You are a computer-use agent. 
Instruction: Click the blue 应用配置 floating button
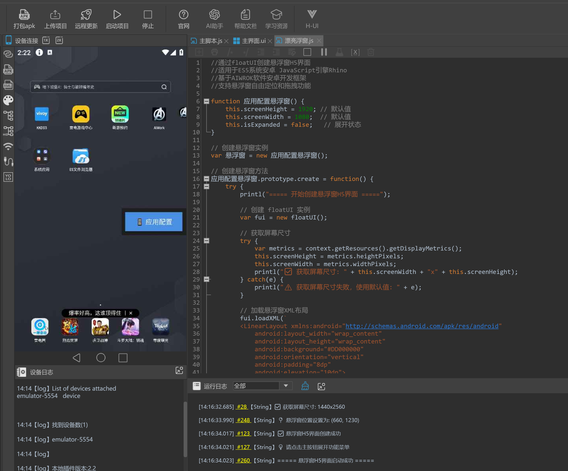pos(154,222)
